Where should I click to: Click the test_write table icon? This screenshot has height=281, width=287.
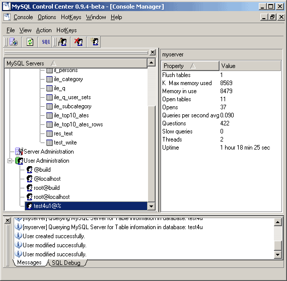49,143
